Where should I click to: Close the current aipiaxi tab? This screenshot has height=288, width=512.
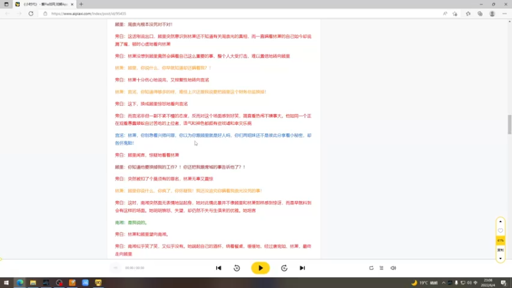pyautogui.click(x=72, y=4)
